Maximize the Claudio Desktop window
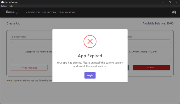The height and width of the screenshot is (104, 180). [170, 2]
